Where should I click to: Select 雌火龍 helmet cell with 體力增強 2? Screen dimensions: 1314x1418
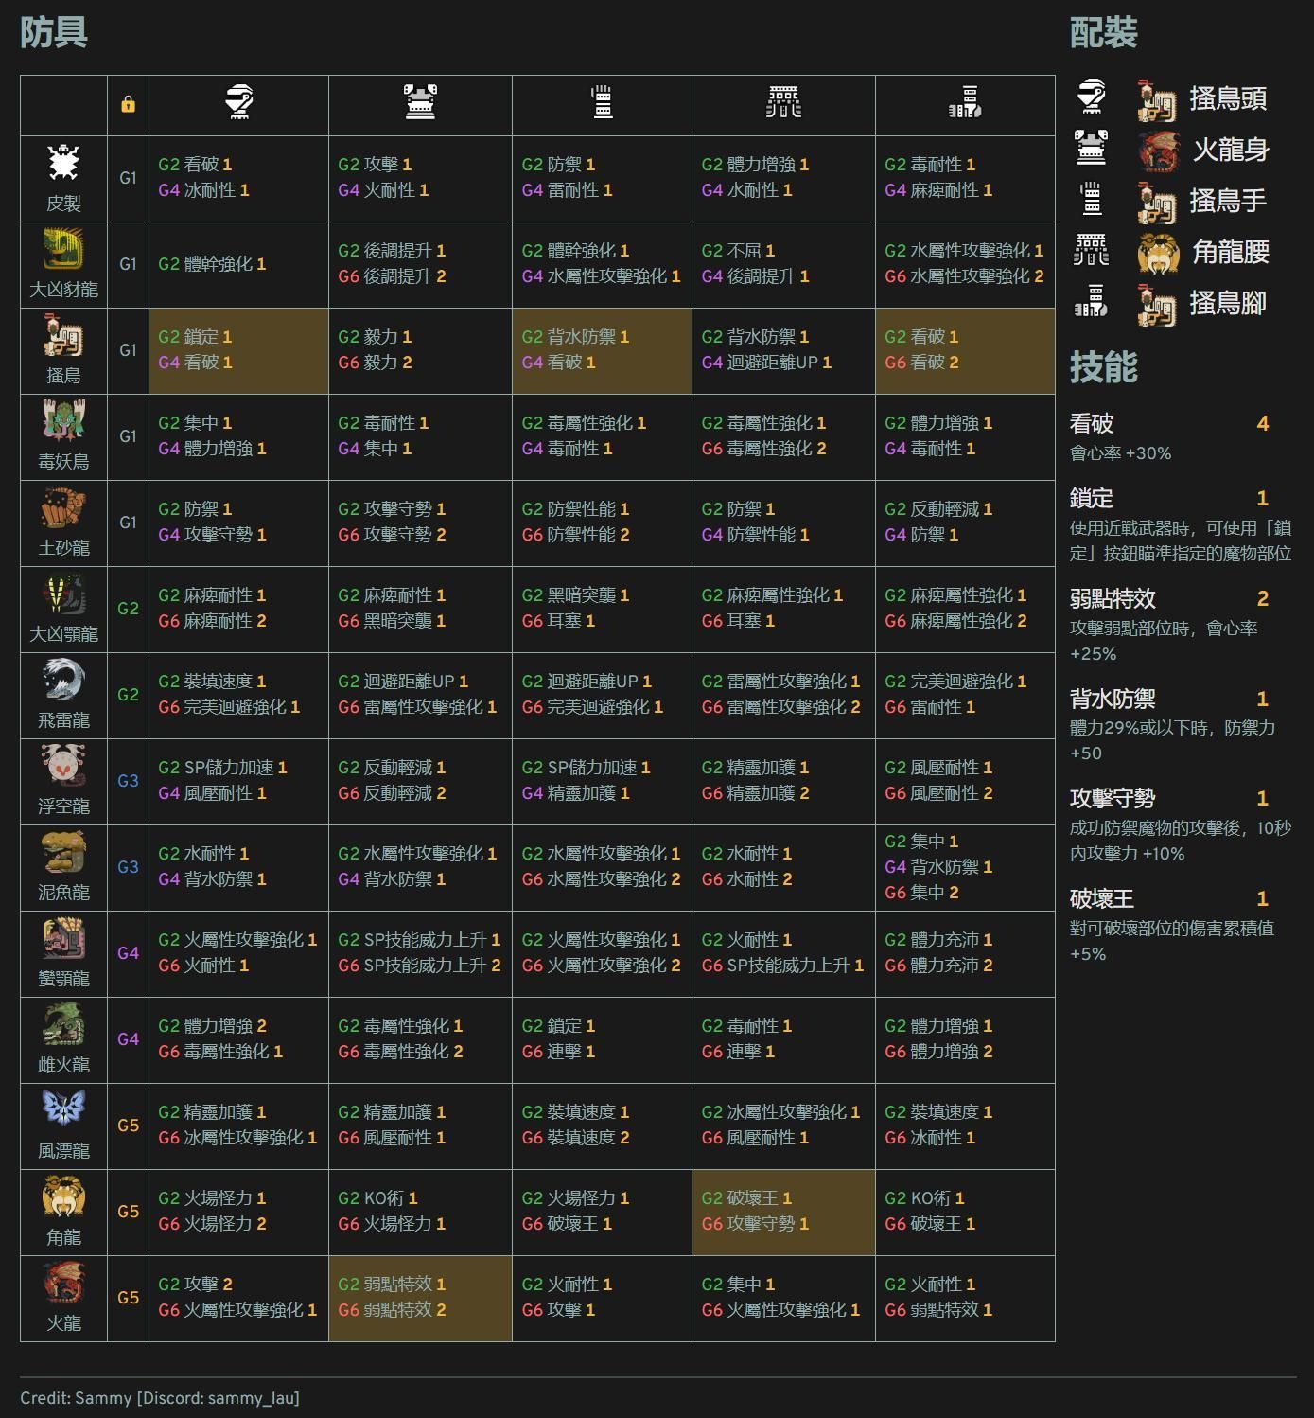tap(238, 1039)
